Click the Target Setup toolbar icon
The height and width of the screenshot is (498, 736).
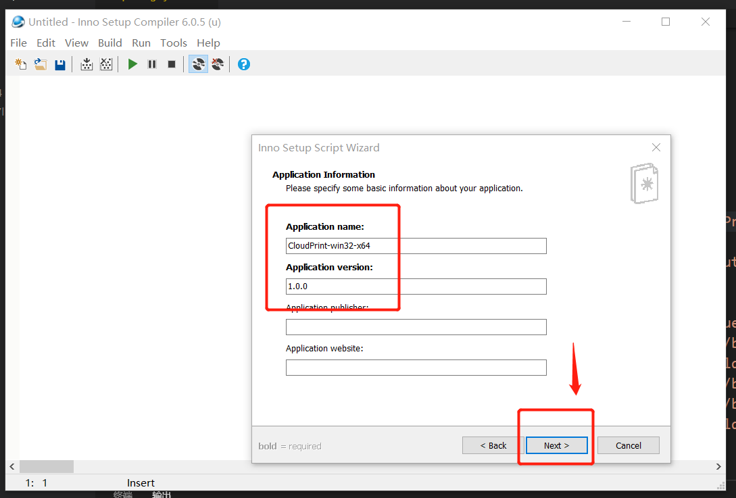pos(199,64)
